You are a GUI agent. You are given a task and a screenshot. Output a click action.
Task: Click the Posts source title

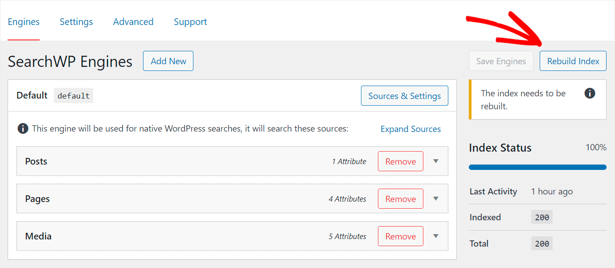pos(36,161)
